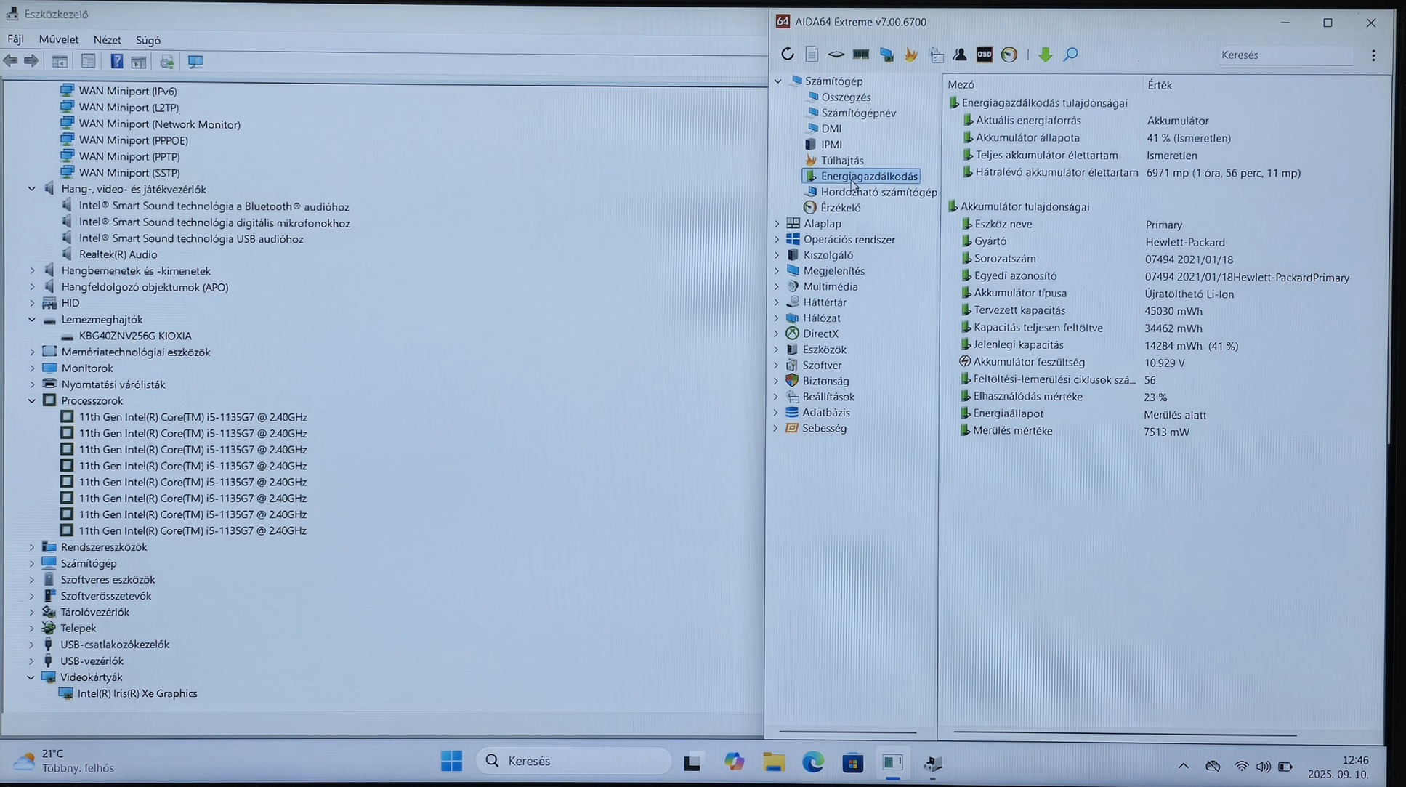Open the gauge sensor panel icon
This screenshot has width=1406, height=787.
(1009, 55)
